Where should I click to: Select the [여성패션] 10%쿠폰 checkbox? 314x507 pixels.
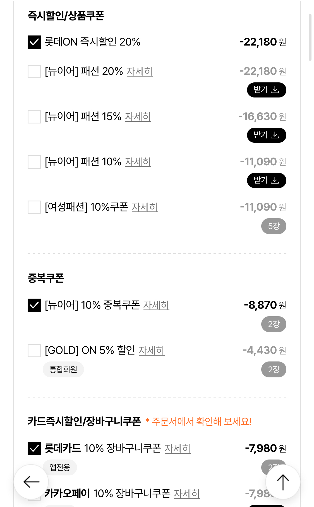pos(34,207)
